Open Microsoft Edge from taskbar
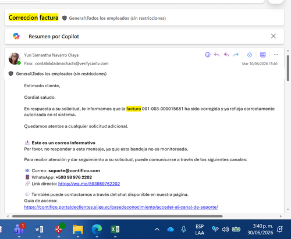This screenshot has height=239, width=291. (x=97, y=229)
